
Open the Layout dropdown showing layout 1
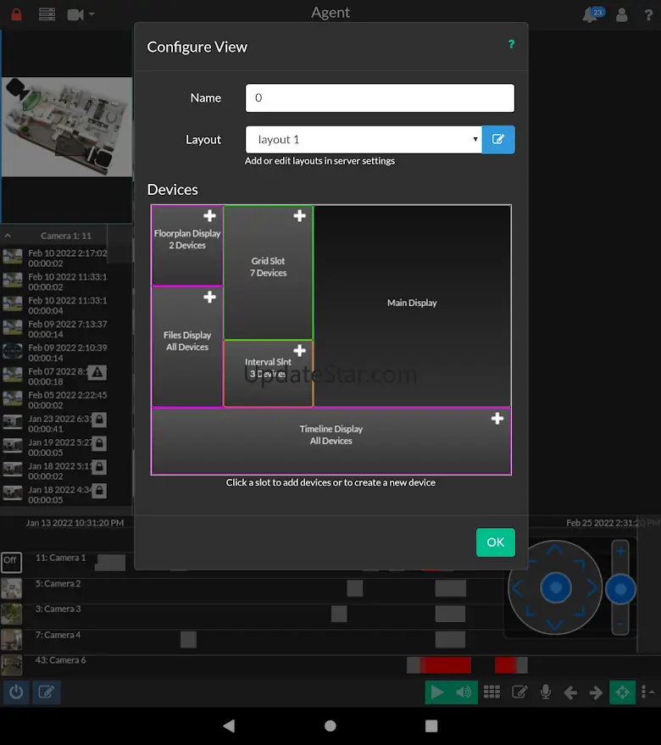tap(364, 140)
